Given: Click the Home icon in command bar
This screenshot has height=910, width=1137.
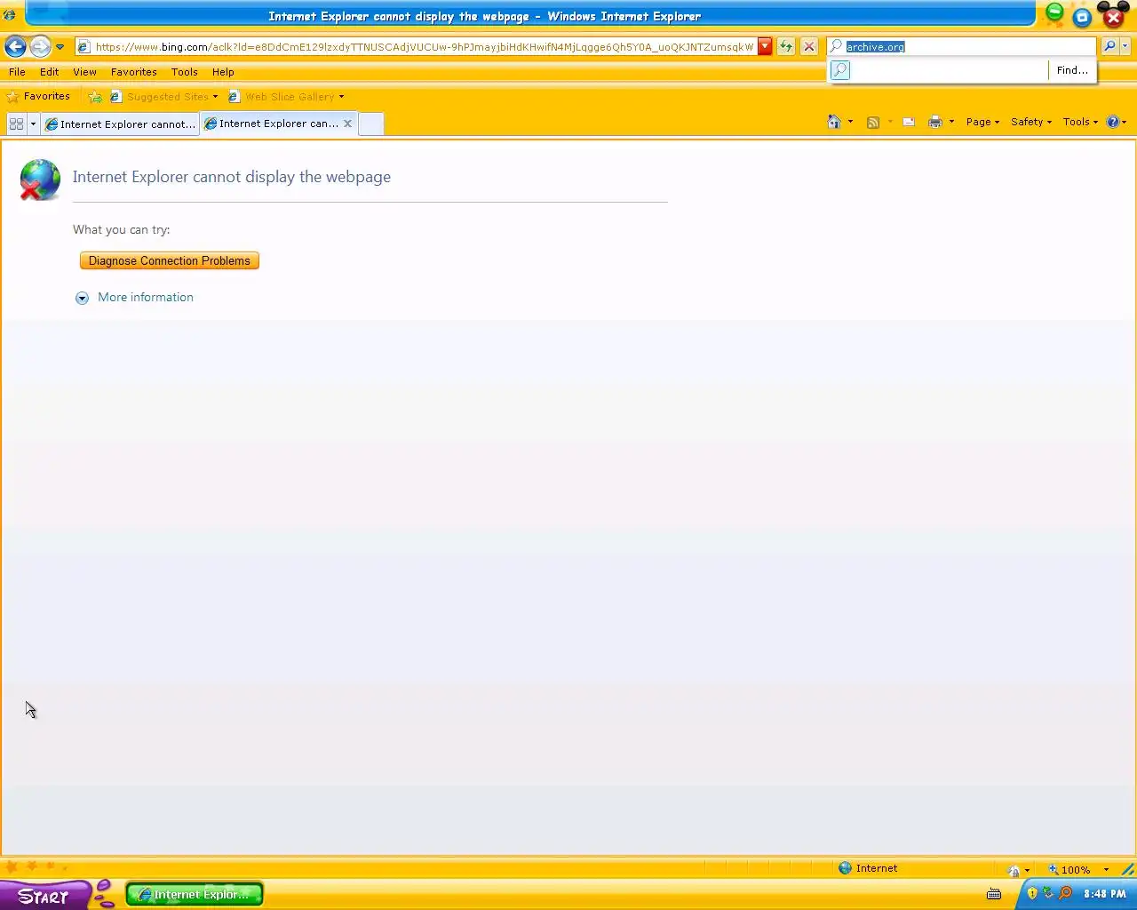Looking at the screenshot, I should tap(834, 122).
